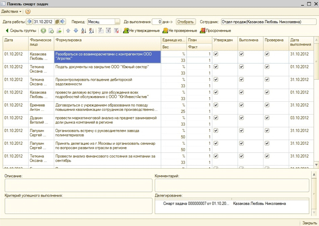Click the Комментарий text area
Image resolution: width=319 pixels, height=226 pixels.
click(x=232, y=185)
